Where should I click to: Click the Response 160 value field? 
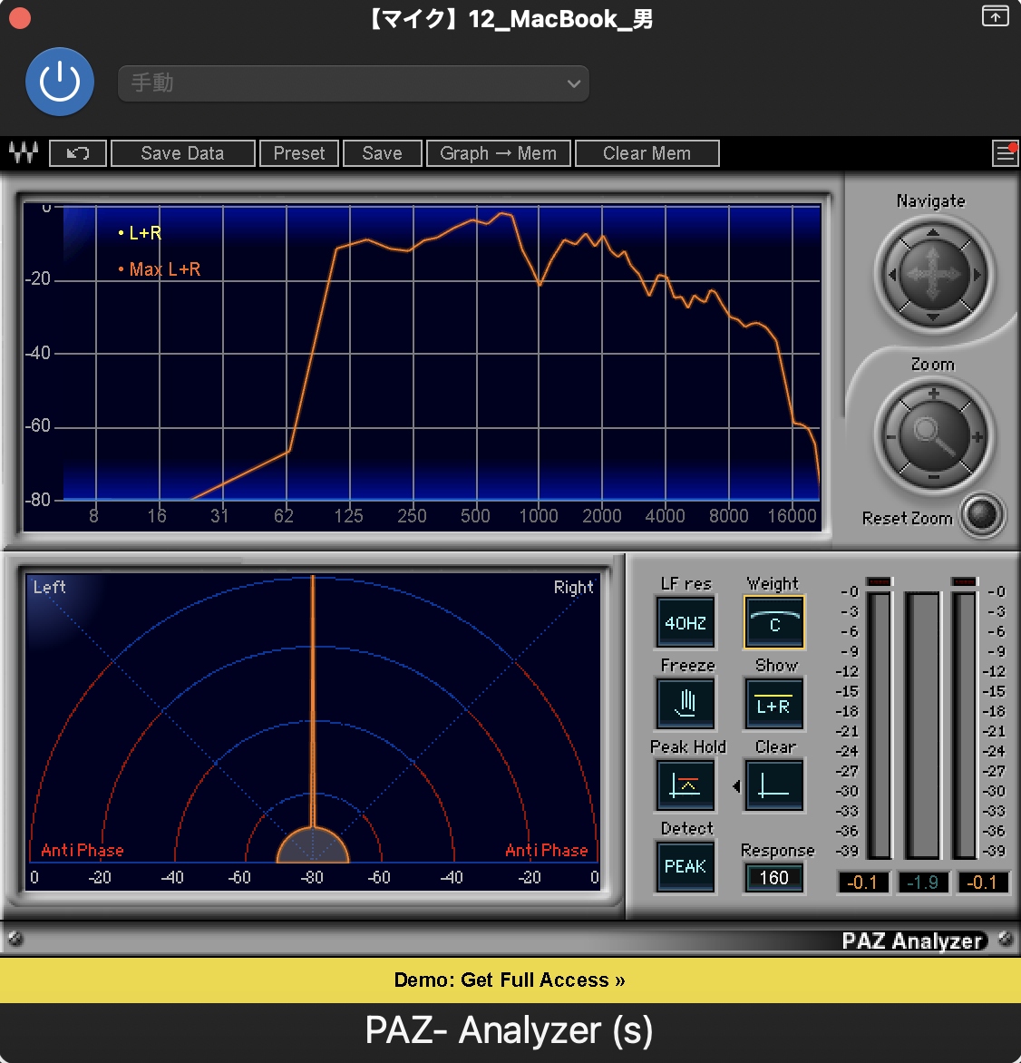[x=773, y=878]
